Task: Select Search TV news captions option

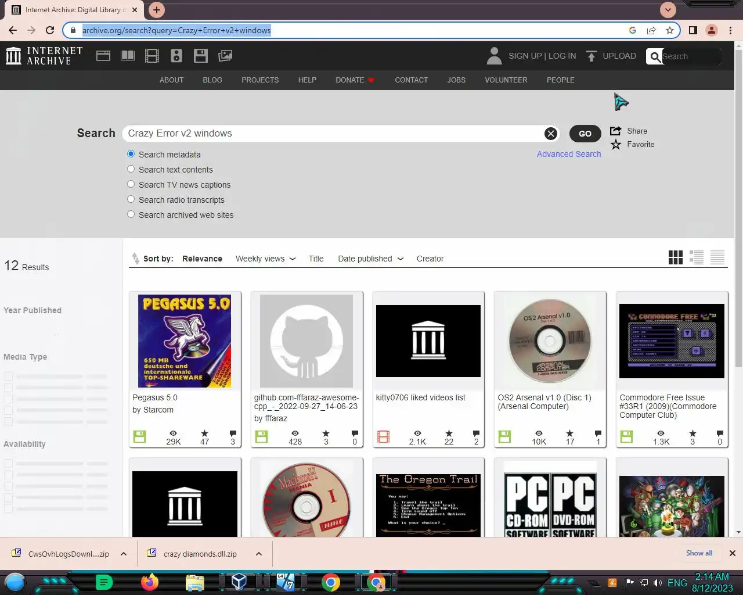Action: pos(131,184)
